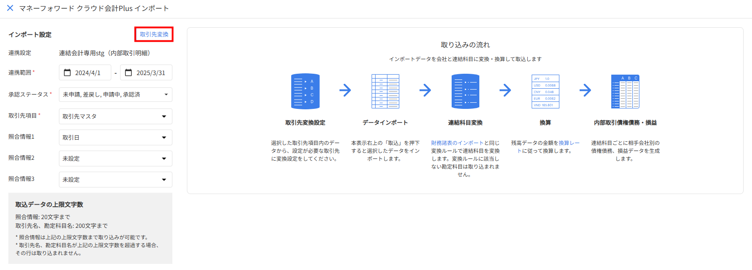Click the 取引先名、勘定科目名: 200文字まで text

tap(62, 226)
